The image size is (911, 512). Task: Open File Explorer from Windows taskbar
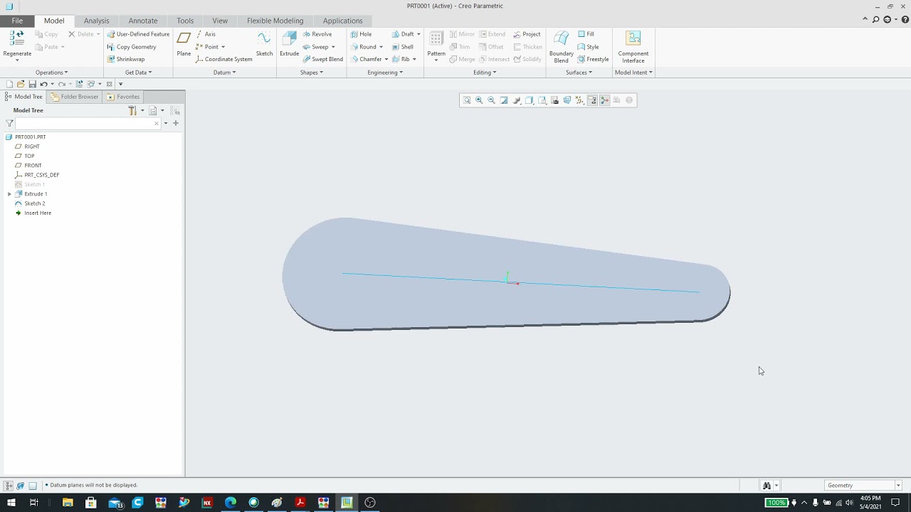pyautogui.click(x=68, y=503)
